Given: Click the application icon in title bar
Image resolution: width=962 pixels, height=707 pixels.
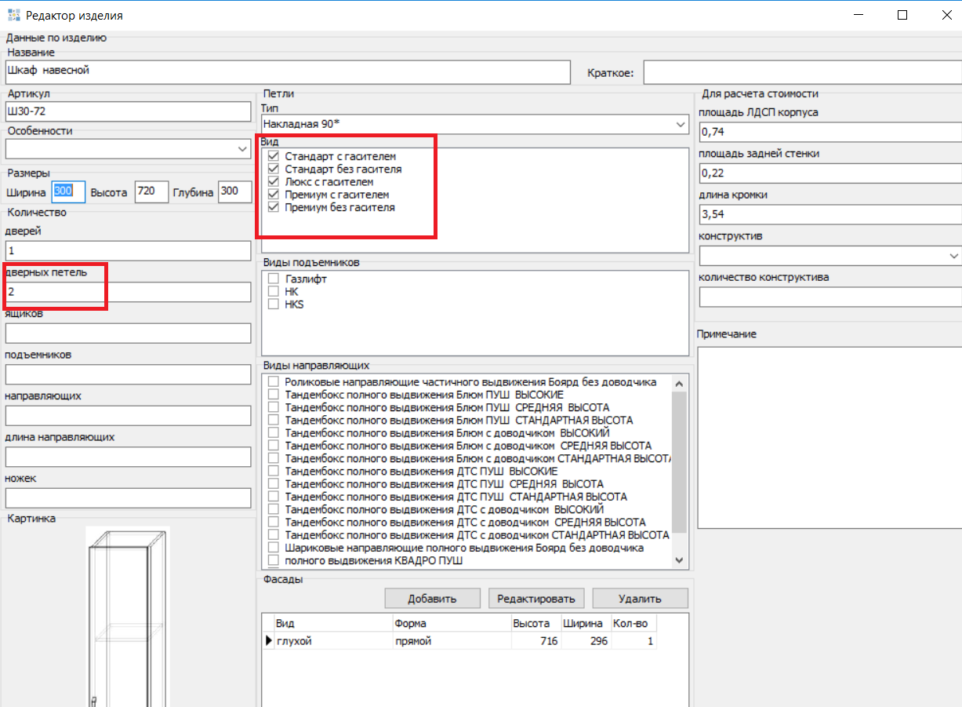Looking at the screenshot, I should pyautogui.click(x=13, y=15).
